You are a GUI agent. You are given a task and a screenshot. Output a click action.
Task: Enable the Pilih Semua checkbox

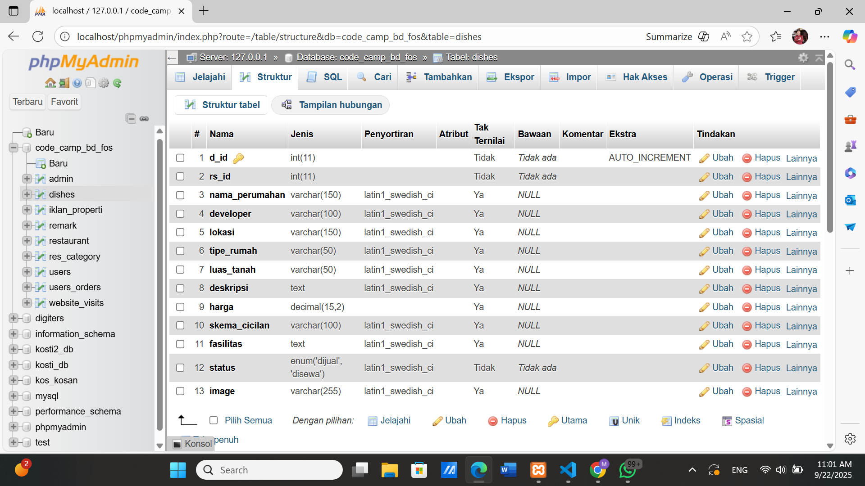point(214,420)
